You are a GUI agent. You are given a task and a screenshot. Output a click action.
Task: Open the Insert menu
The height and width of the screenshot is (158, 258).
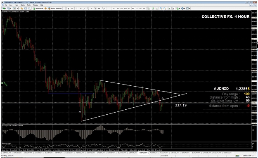point(17,5)
